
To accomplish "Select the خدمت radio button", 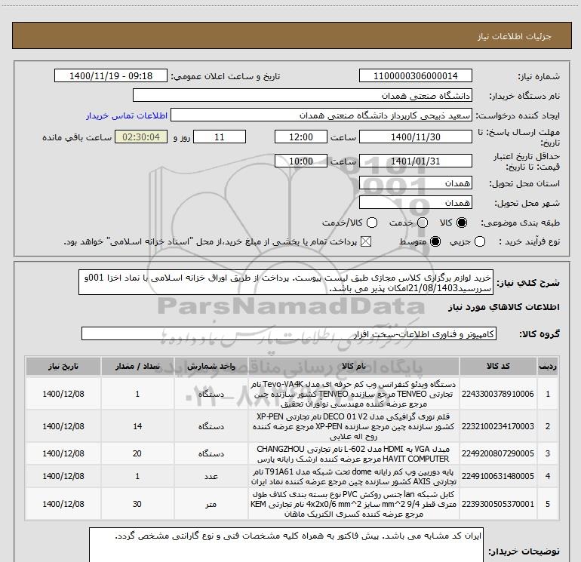I will [423, 223].
